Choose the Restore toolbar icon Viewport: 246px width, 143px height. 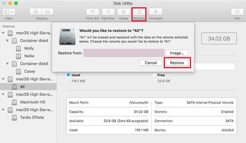click(139, 12)
